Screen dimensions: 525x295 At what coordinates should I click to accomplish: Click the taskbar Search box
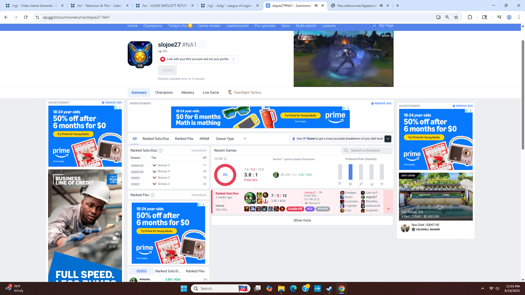(x=220, y=288)
